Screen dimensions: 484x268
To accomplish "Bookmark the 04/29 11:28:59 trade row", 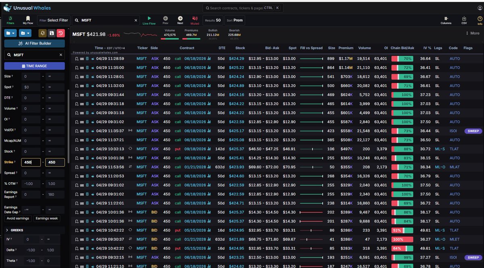I will (77, 58).
